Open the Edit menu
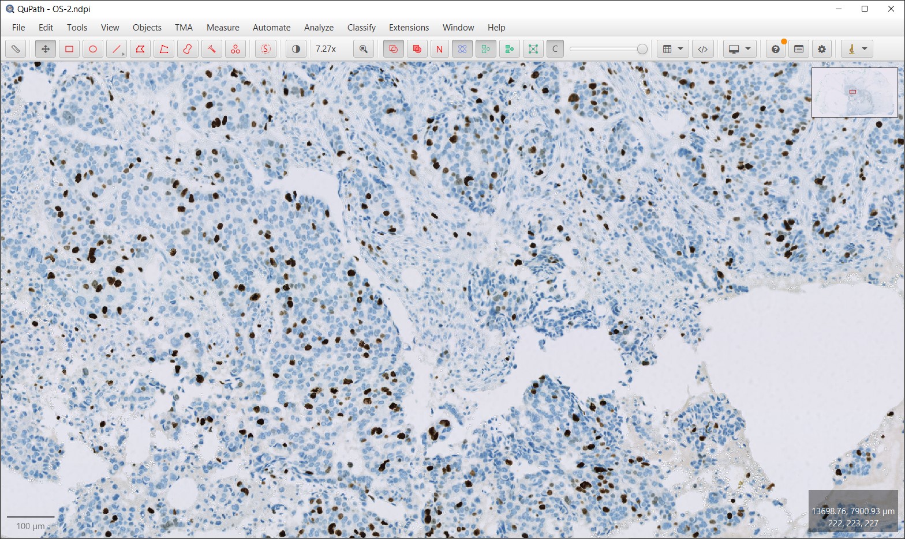The image size is (905, 539). 46,28
